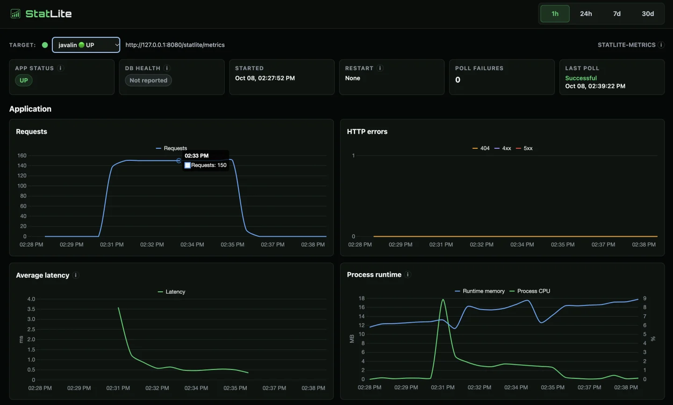Click the Not reported DB health badge
The width and height of the screenshot is (673, 405).
coord(149,80)
